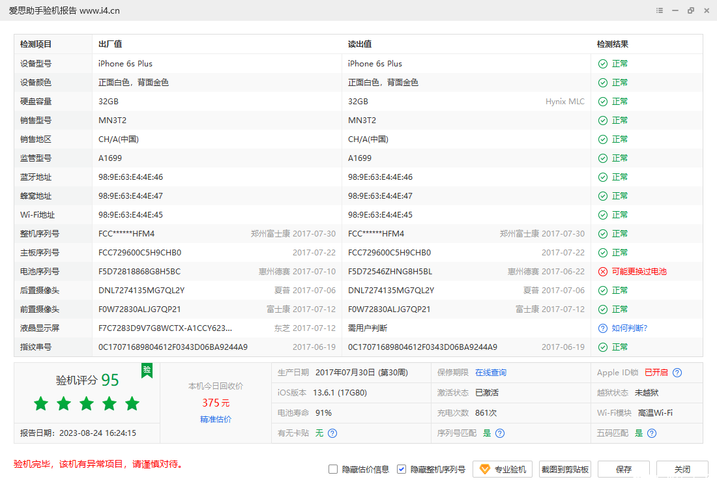
Task: Select the red 验机完毕 warning message
Action: (x=99, y=465)
